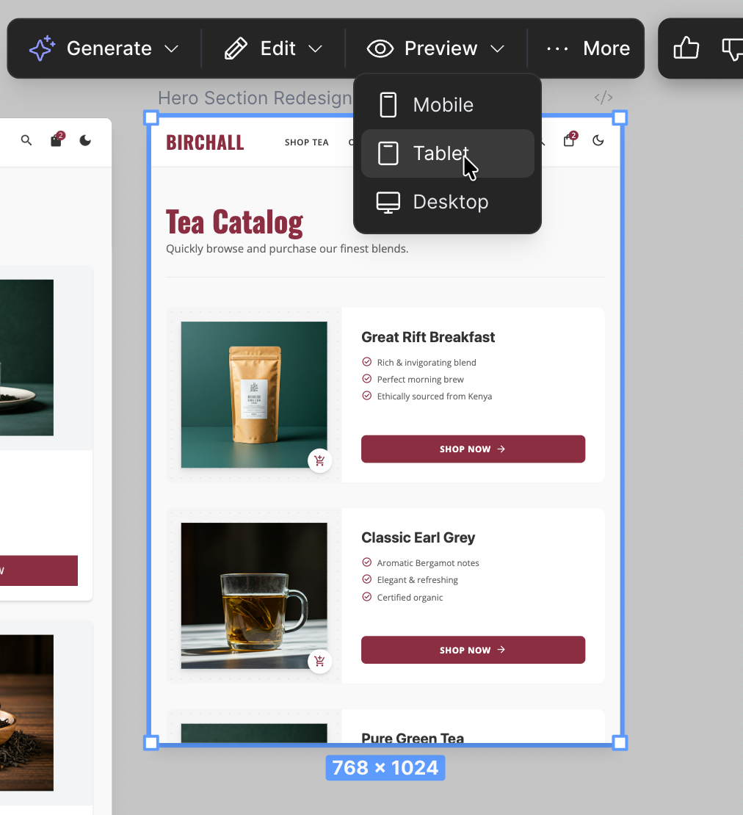Open the code view icon above the frame

pyautogui.click(x=604, y=97)
